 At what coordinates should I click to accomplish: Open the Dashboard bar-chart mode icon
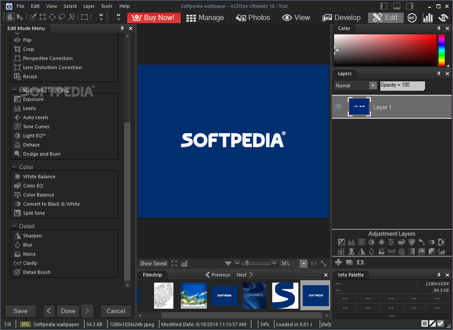tap(428, 17)
